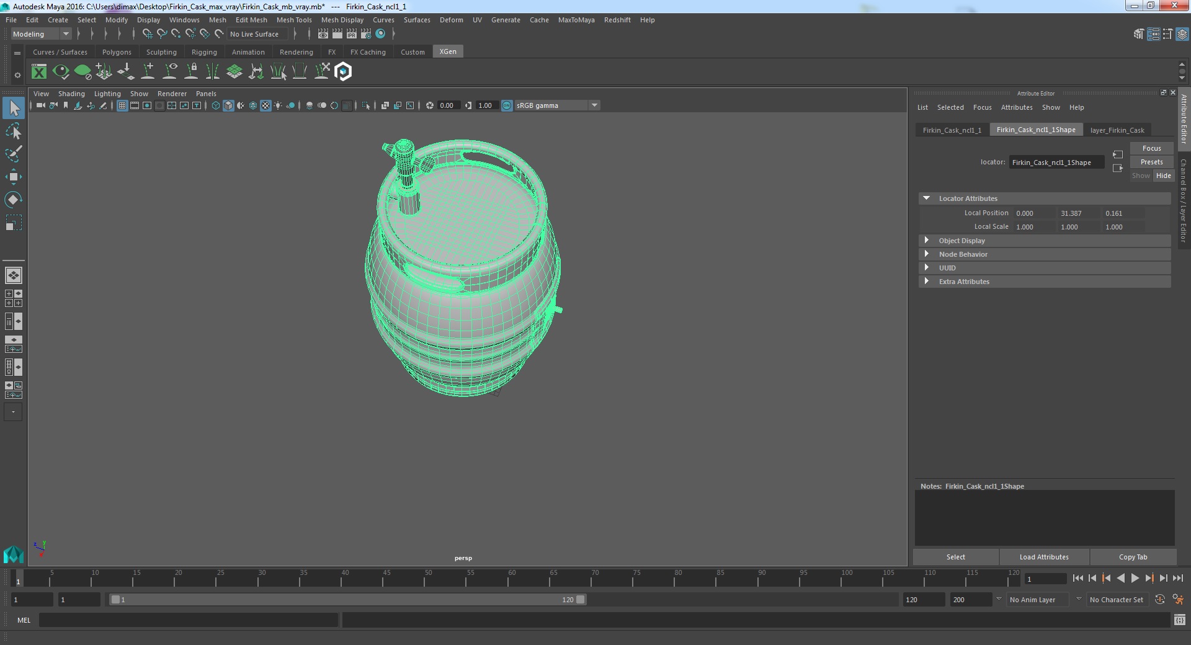Image resolution: width=1191 pixels, height=645 pixels.
Task: Open viewport Shading menu
Action: click(x=71, y=94)
